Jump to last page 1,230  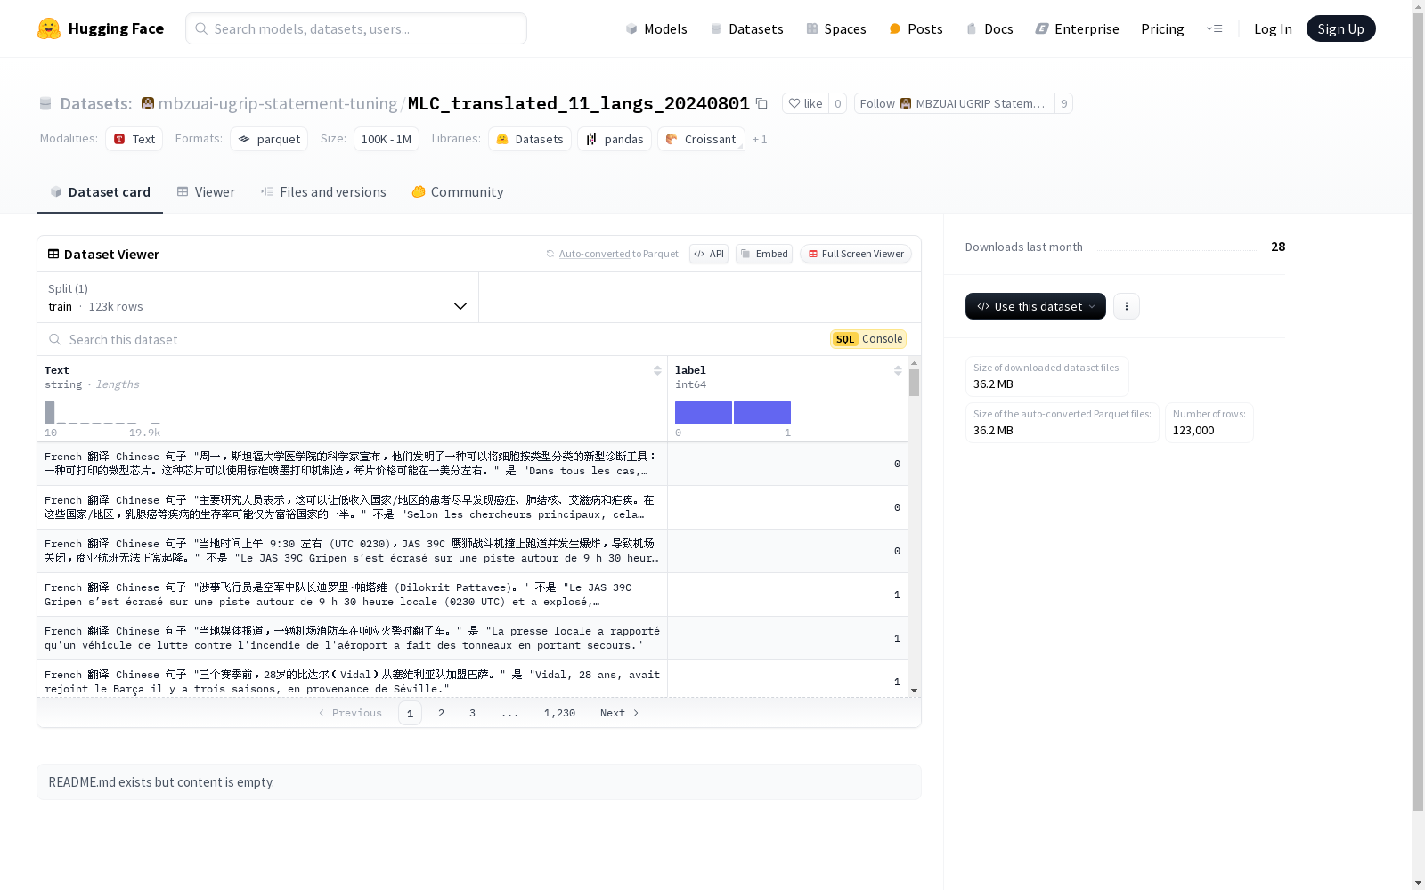pos(559,713)
